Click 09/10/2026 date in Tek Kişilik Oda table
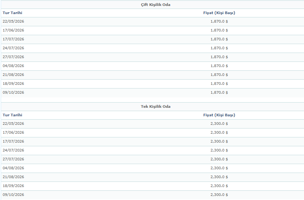Viewport: 304px width, 200px height. (x=13, y=195)
